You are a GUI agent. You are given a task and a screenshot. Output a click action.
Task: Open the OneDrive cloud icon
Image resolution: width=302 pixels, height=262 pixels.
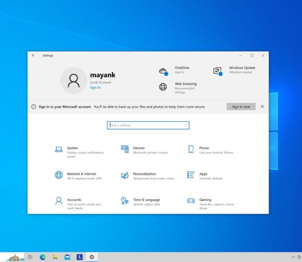click(x=163, y=71)
